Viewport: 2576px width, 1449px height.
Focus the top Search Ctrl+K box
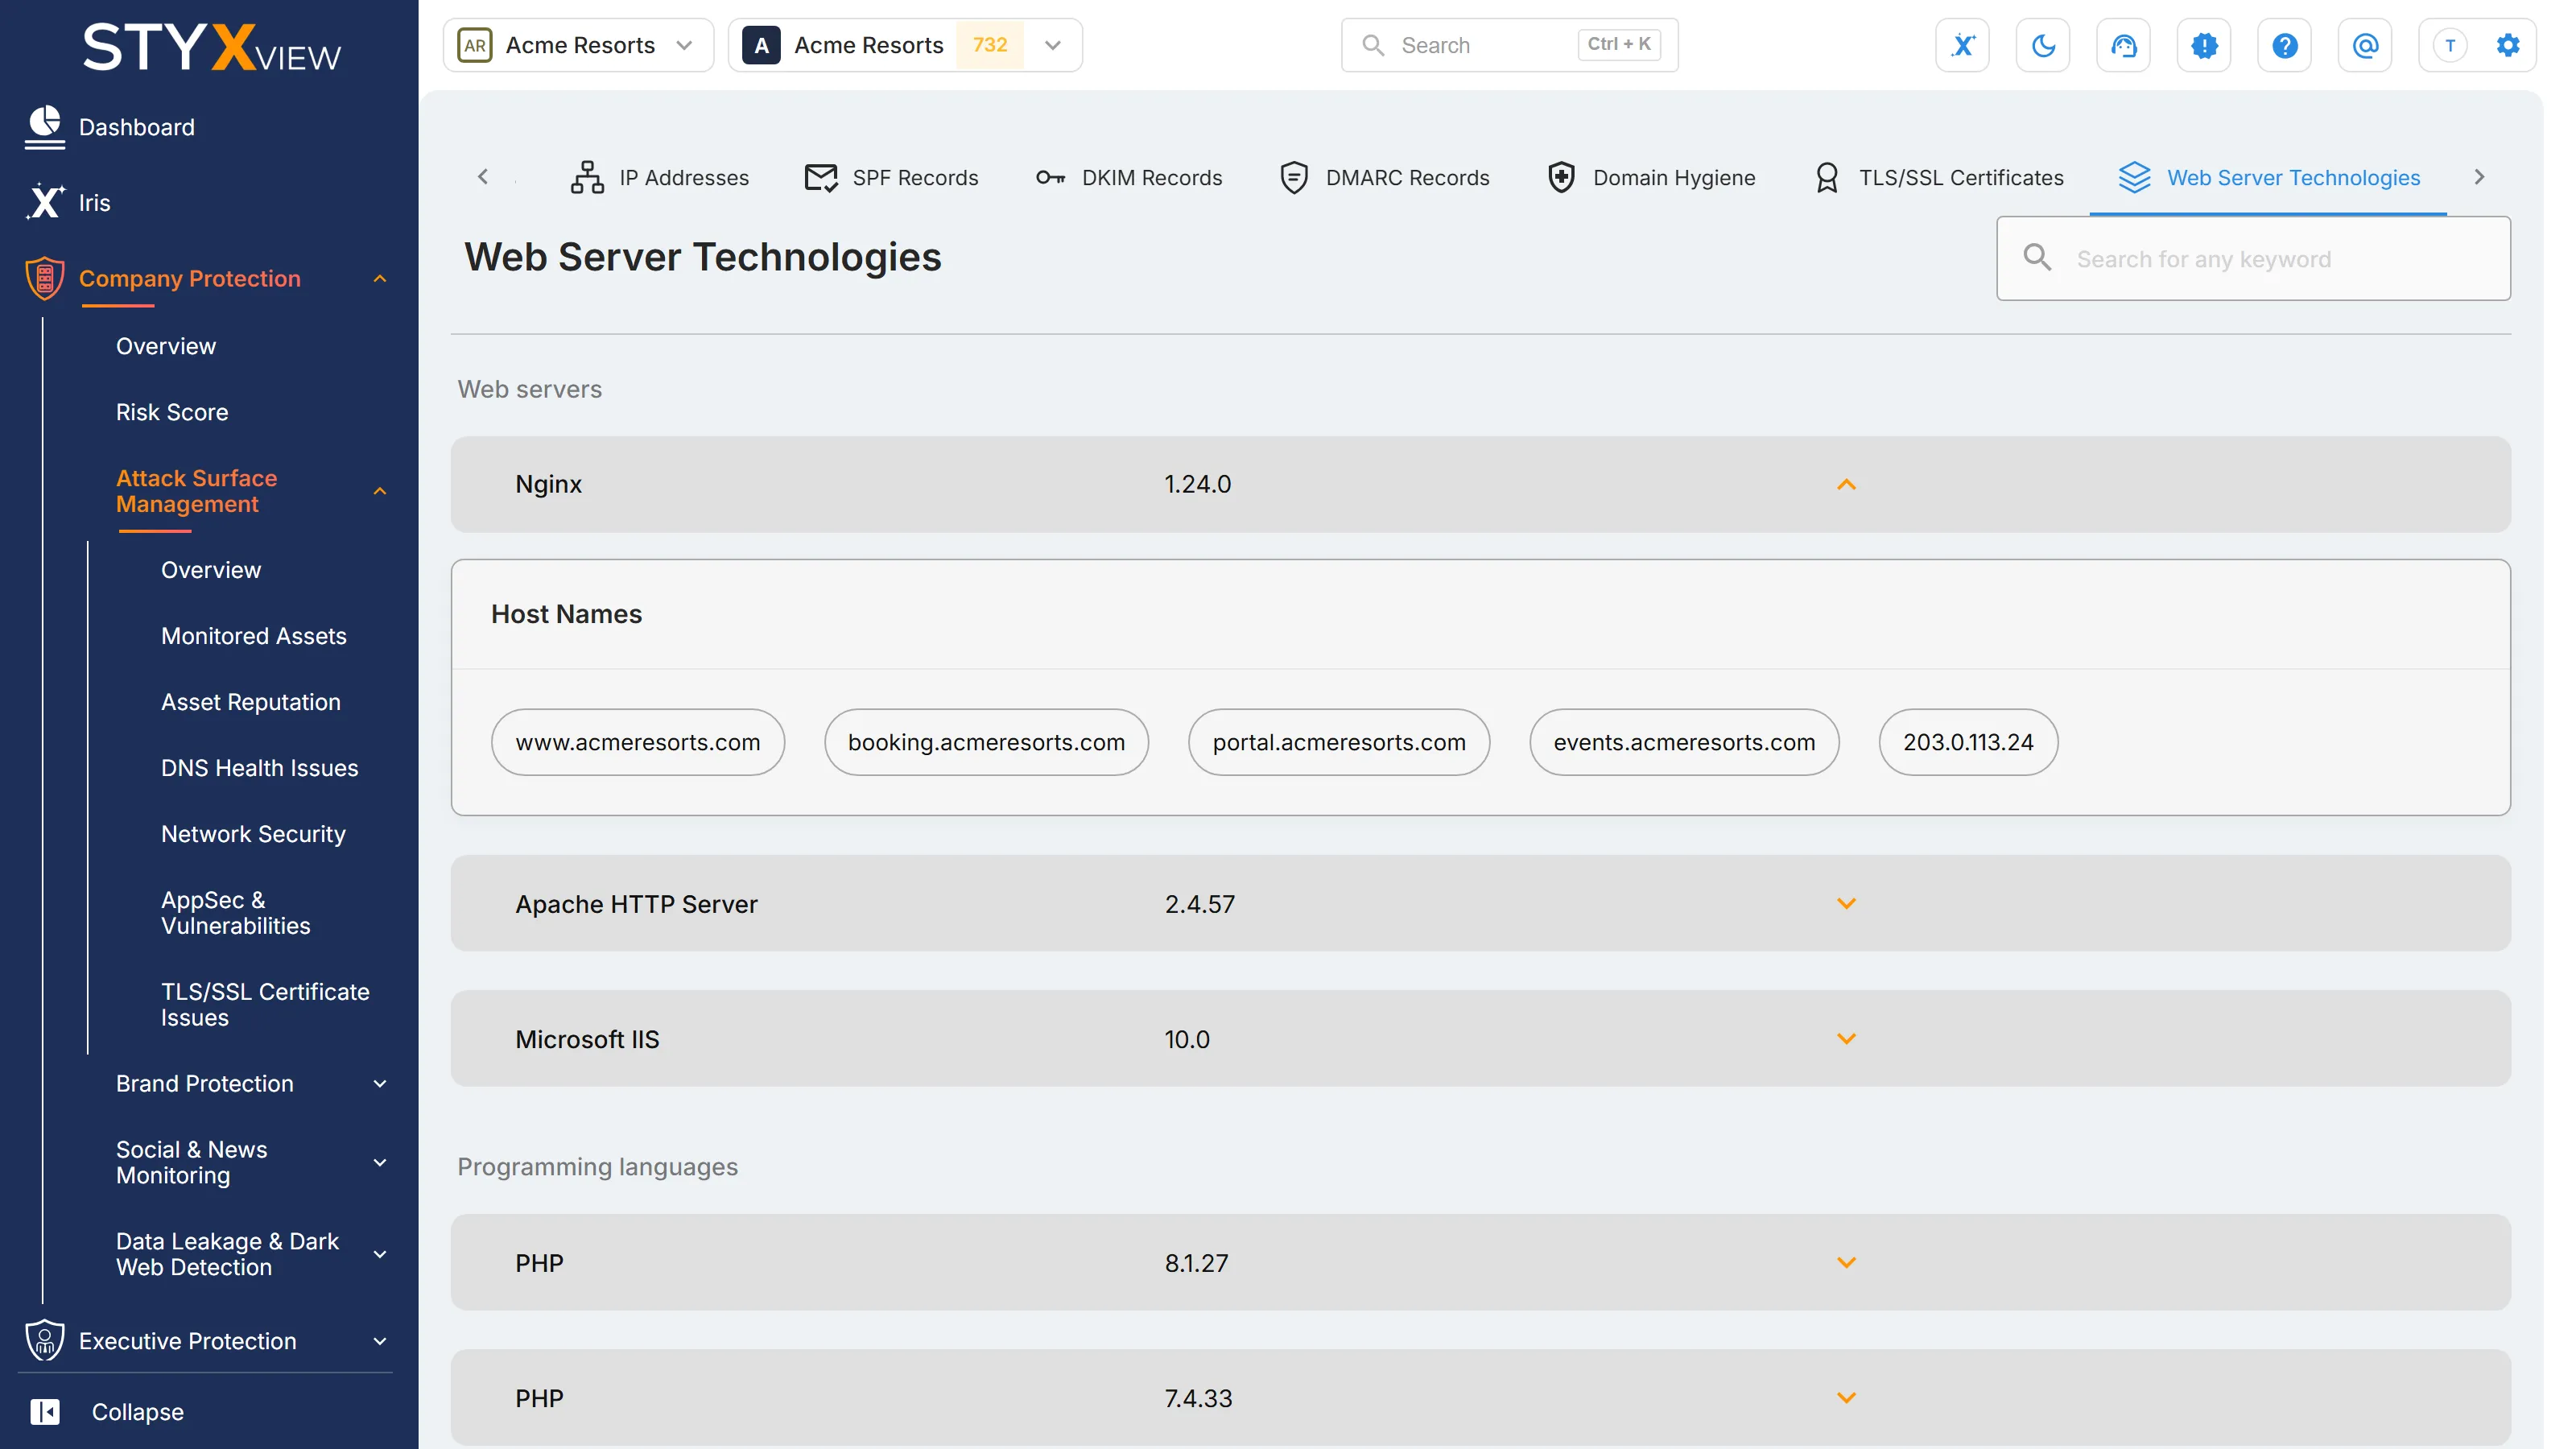(1508, 45)
